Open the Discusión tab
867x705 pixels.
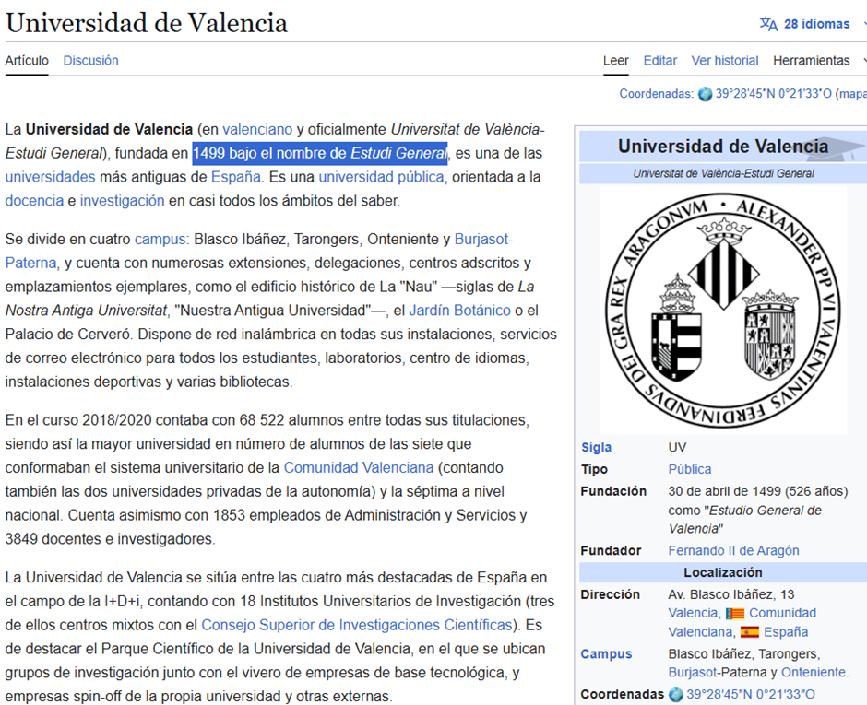click(90, 61)
